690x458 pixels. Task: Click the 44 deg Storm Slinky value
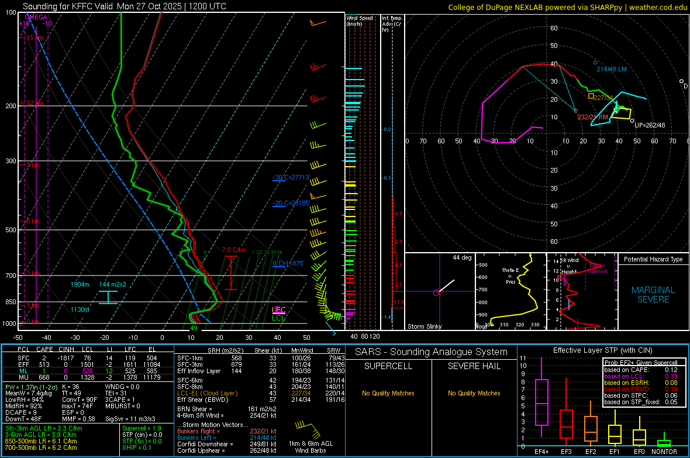point(462,257)
